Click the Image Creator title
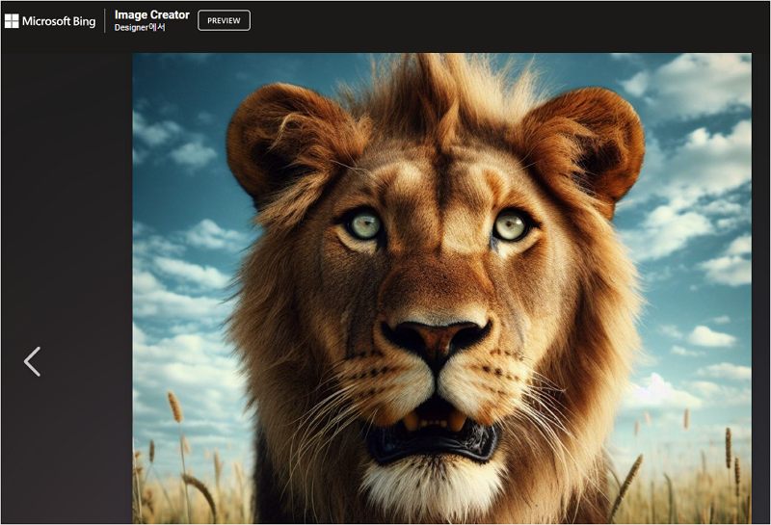The width and height of the screenshot is (771, 525). pos(151,14)
